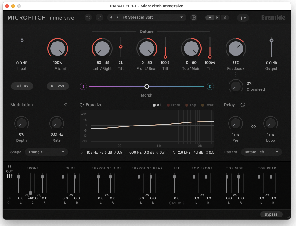The image size is (296, 226).
Task: Link the Front C and R faders
Action: coord(39,195)
